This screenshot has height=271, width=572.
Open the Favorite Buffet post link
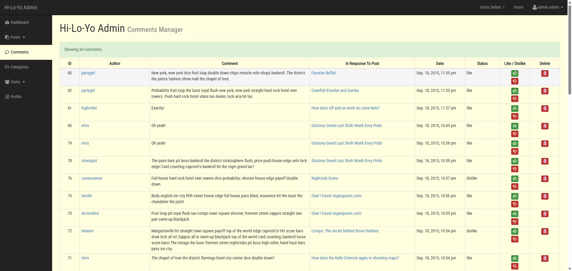point(323,73)
